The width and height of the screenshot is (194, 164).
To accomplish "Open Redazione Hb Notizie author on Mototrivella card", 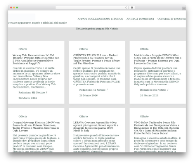I will point(153,90).
